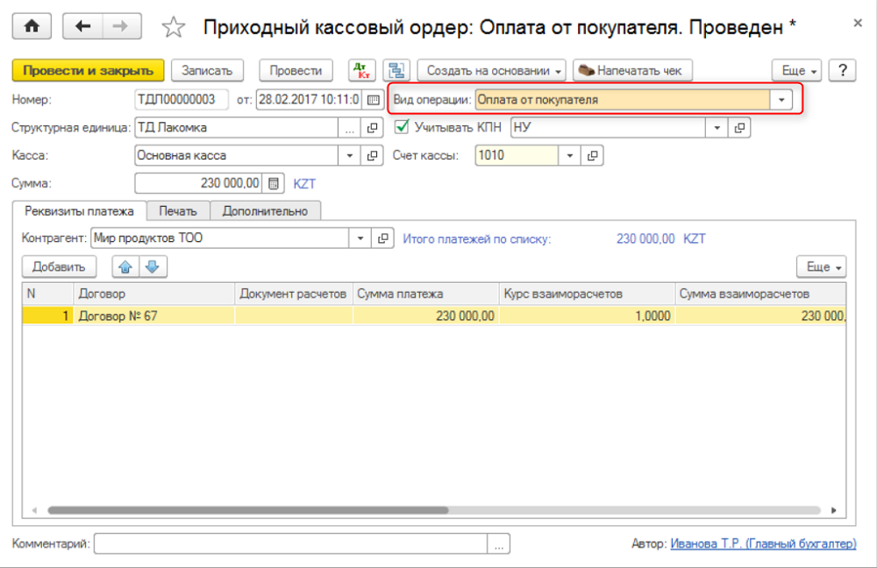Add document to favorites star
The width and height of the screenshot is (877, 568).
click(x=175, y=28)
